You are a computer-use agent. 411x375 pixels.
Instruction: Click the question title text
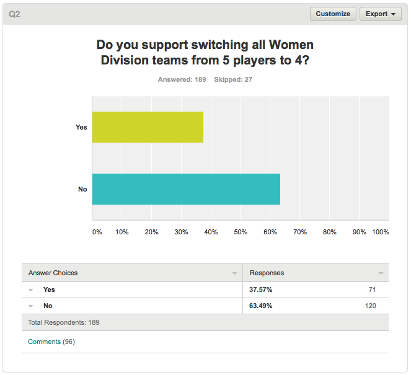click(205, 53)
